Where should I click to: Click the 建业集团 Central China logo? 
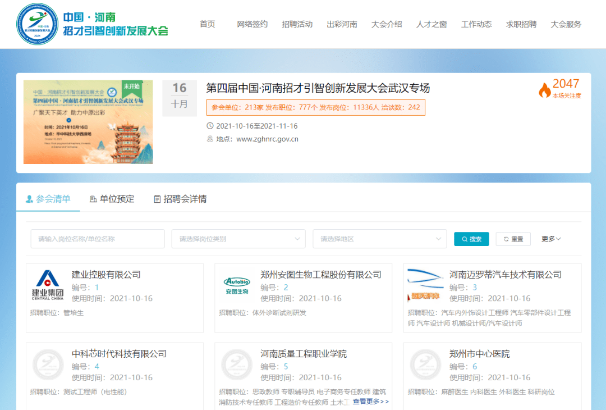[48, 285]
